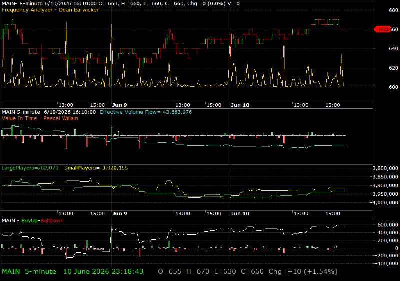Screen dimensions: 400x281
Task: Click the 3,850,000 axis value
Action: 386,177
